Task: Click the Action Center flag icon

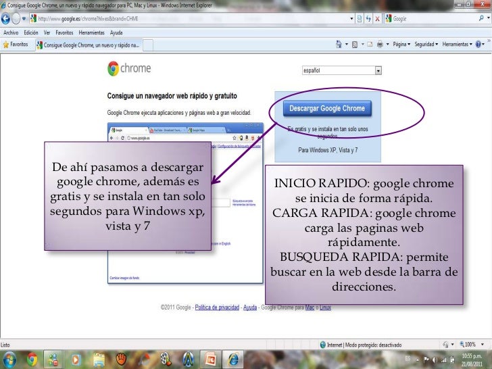Action: point(426,360)
